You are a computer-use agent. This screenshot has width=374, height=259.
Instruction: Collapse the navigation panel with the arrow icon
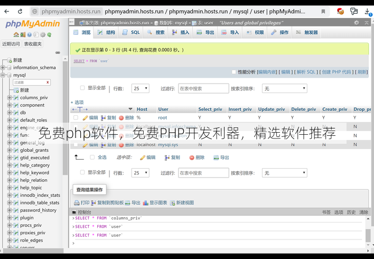coord(71,22)
